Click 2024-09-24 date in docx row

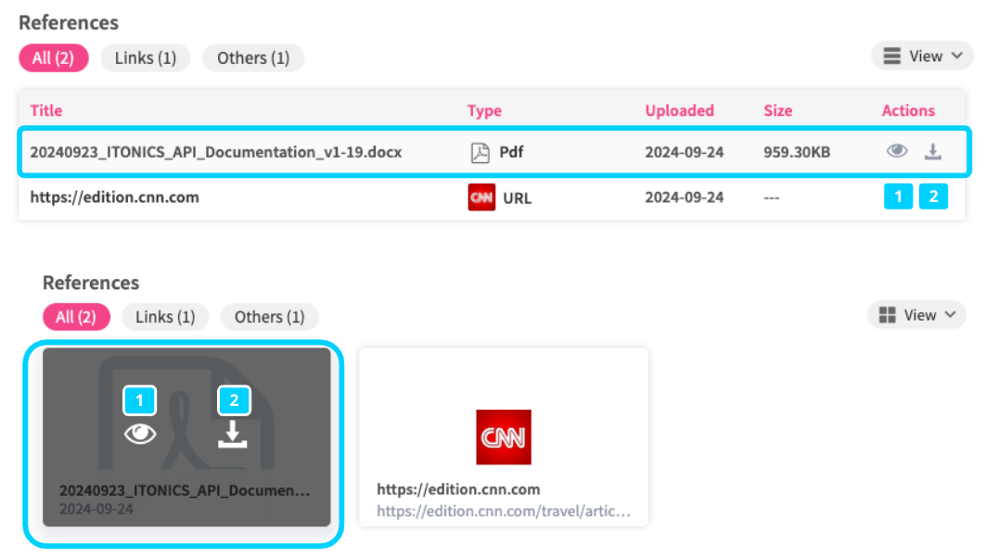click(x=684, y=152)
